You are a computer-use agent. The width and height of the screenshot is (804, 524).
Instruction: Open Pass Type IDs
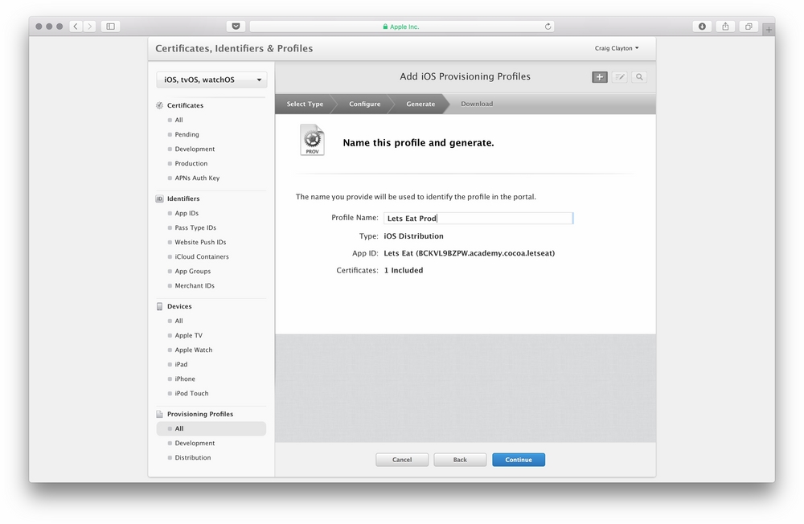195,227
